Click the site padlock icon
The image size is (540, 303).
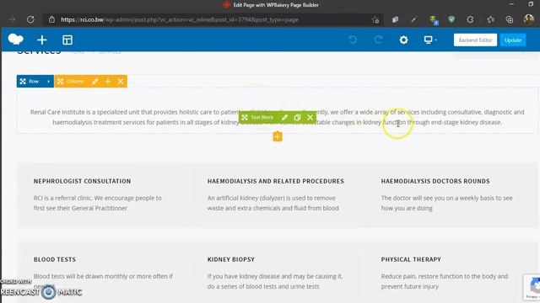(51, 19)
